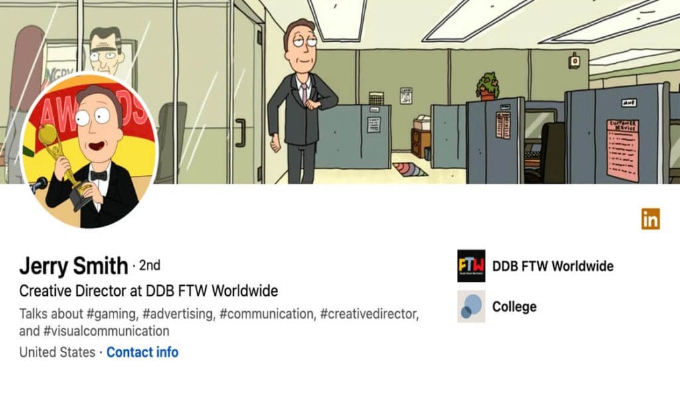Open the Contact info link
680x394 pixels.
pos(142,352)
